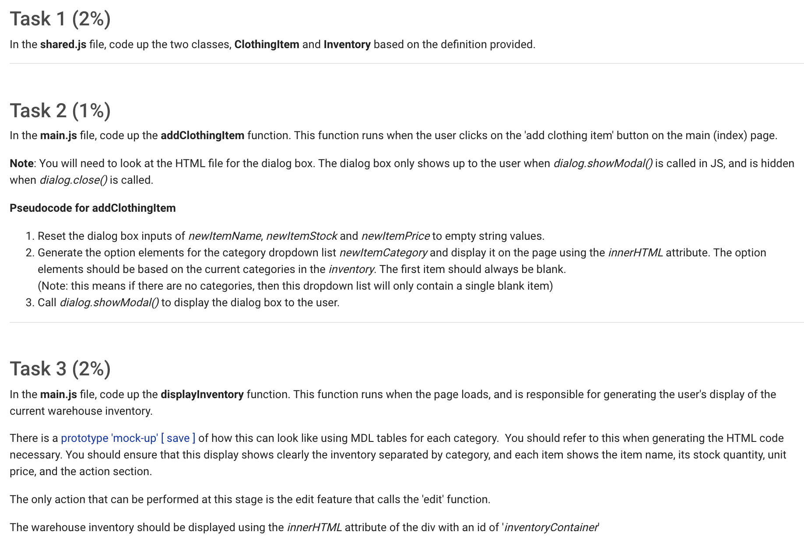
Task: Click the Task 2 (1%) heading
Action: point(60,110)
